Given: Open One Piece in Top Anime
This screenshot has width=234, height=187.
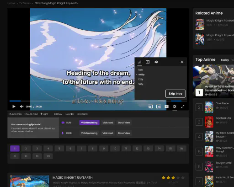Looking at the screenshot, I should 222,103.
